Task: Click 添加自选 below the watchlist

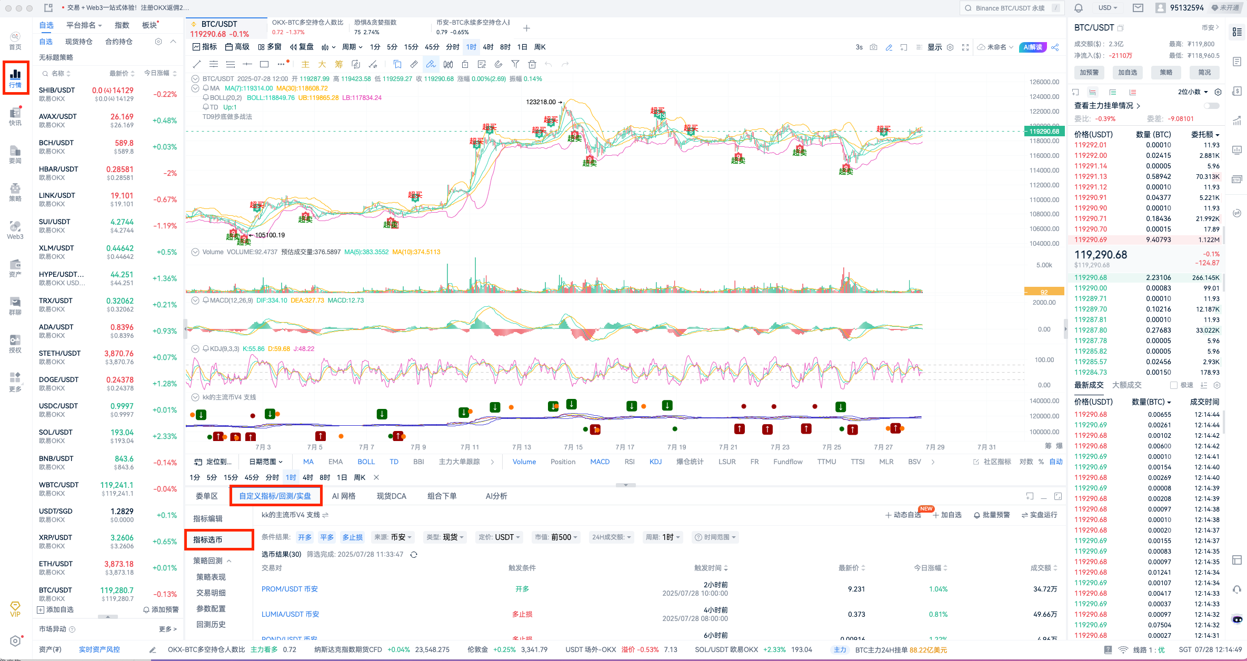Action: point(56,609)
